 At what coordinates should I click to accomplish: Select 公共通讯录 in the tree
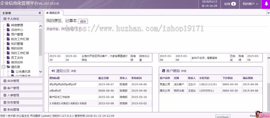click(x=23, y=72)
